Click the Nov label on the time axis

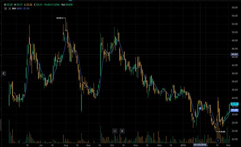tap(136, 145)
